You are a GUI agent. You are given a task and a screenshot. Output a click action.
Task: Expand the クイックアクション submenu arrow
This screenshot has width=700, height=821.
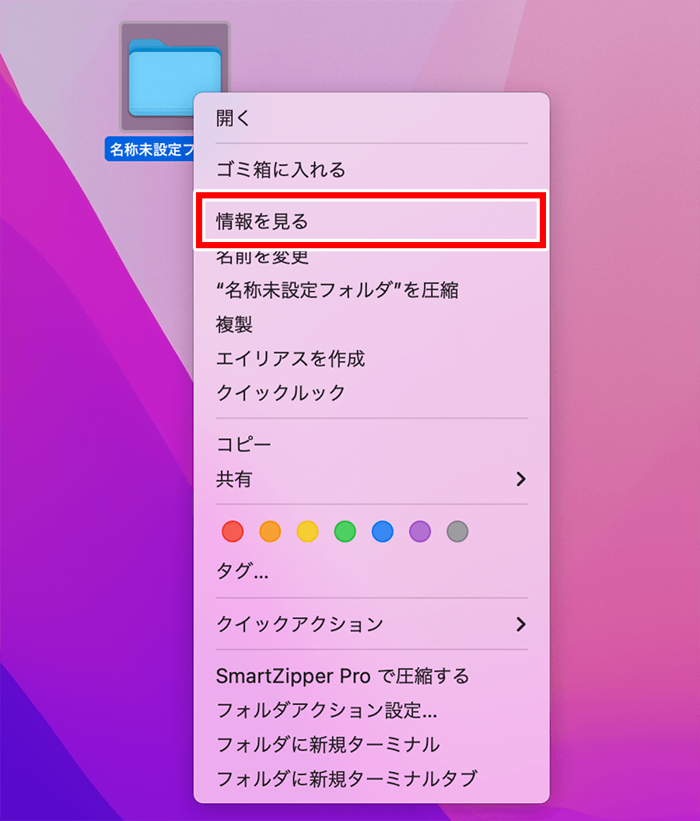pos(521,624)
